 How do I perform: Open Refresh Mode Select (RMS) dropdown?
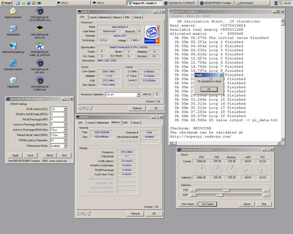point(65,135)
